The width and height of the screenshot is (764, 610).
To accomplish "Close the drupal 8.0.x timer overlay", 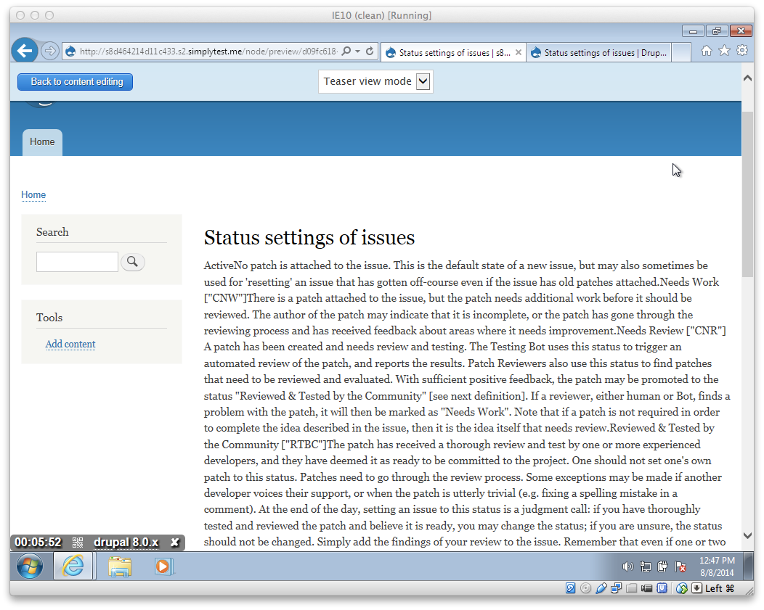I will pos(174,543).
